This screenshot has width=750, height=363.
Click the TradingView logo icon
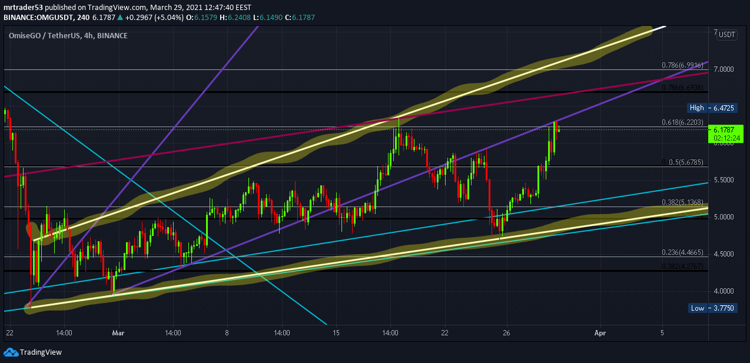(x=10, y=352)
